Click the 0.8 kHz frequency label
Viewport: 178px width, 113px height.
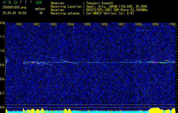pyautogui.click(x=2, y=79)
